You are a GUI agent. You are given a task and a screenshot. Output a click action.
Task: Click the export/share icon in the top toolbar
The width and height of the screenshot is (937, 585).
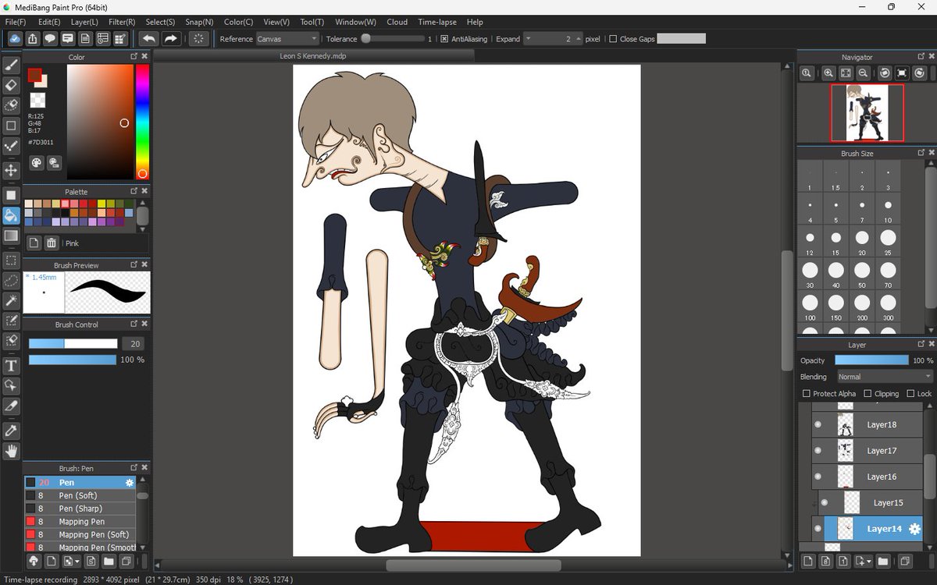[33, 38]
